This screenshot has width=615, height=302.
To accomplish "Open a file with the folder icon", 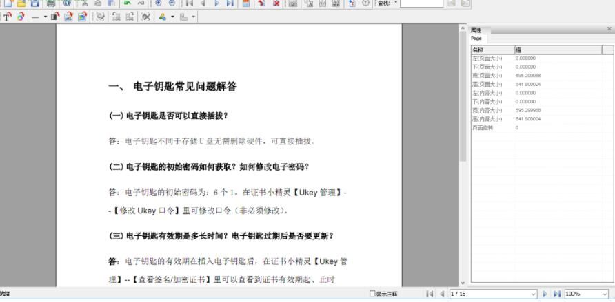I will point(21,3).
